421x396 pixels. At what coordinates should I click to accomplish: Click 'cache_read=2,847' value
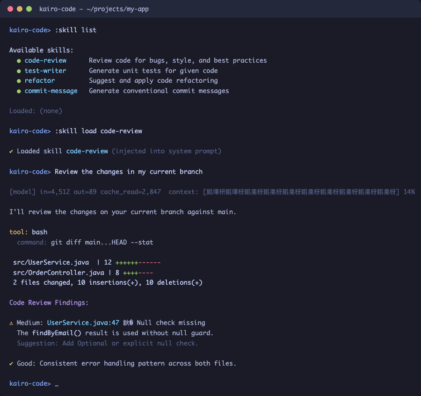point(131,192)
